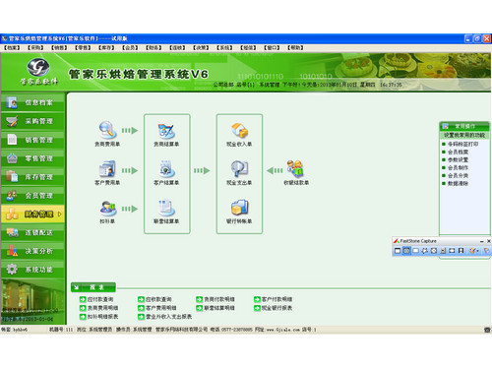Open the 扣补单 person icon
The width and height of the screenshot is (492, 369).
click(107, 208)
